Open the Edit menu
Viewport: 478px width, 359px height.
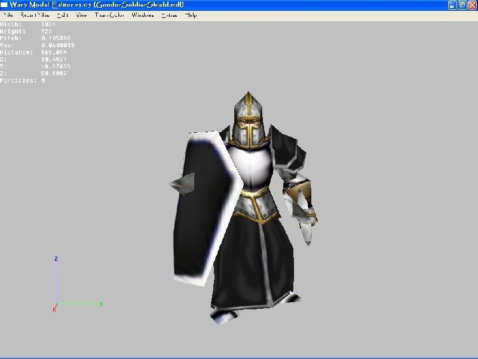[x=63, y=15]
